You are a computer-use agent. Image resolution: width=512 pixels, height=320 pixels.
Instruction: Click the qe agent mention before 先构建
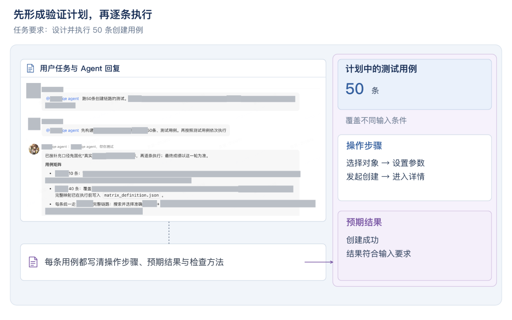(x=63, y=130)
